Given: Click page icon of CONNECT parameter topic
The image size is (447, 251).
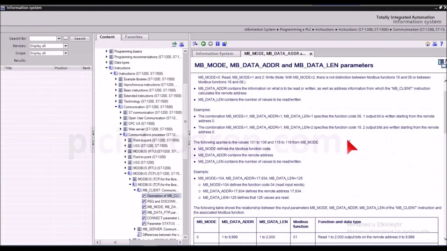Looking at the screenshot, I should tap(144, 218).
